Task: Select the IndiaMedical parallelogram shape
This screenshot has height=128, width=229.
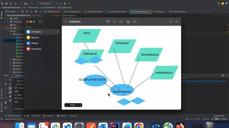Action: coord(164,73)
